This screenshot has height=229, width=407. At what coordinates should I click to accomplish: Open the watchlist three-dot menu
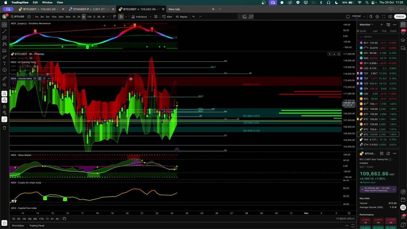(x=395, y=24)
